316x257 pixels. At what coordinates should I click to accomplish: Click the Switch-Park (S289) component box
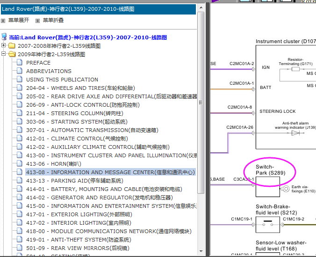268,187
